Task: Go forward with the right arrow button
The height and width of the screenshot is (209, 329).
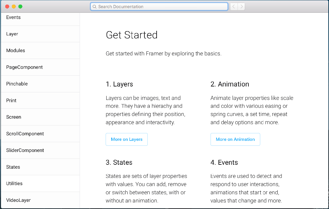Action: click(241, 7)
